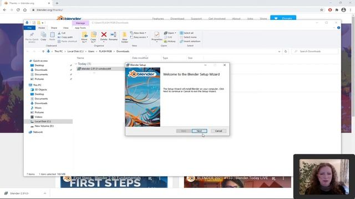Viewport: 355px width, 199px height.
Task: Open Pictures under Quick access
Action: (39, 79)
